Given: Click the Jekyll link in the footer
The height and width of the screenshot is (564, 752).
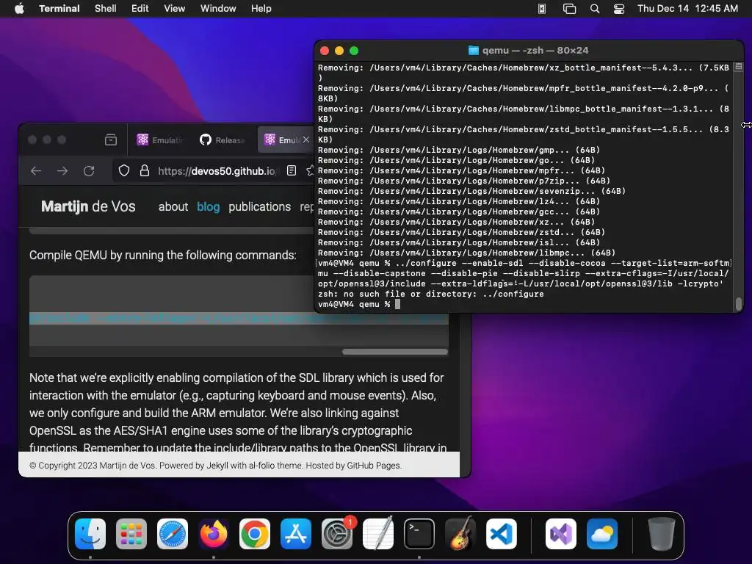Looking at the screenshot, I should tap(217, 465).
